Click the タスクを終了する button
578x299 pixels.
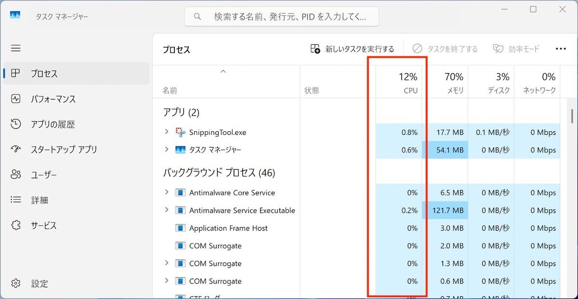pyautogui.click(x=445, y=49)
